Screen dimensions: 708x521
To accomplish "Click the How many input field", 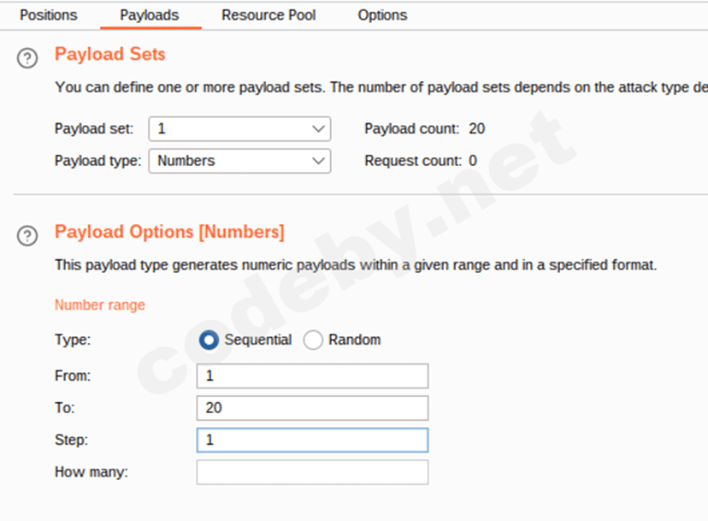I will point(312,472).
